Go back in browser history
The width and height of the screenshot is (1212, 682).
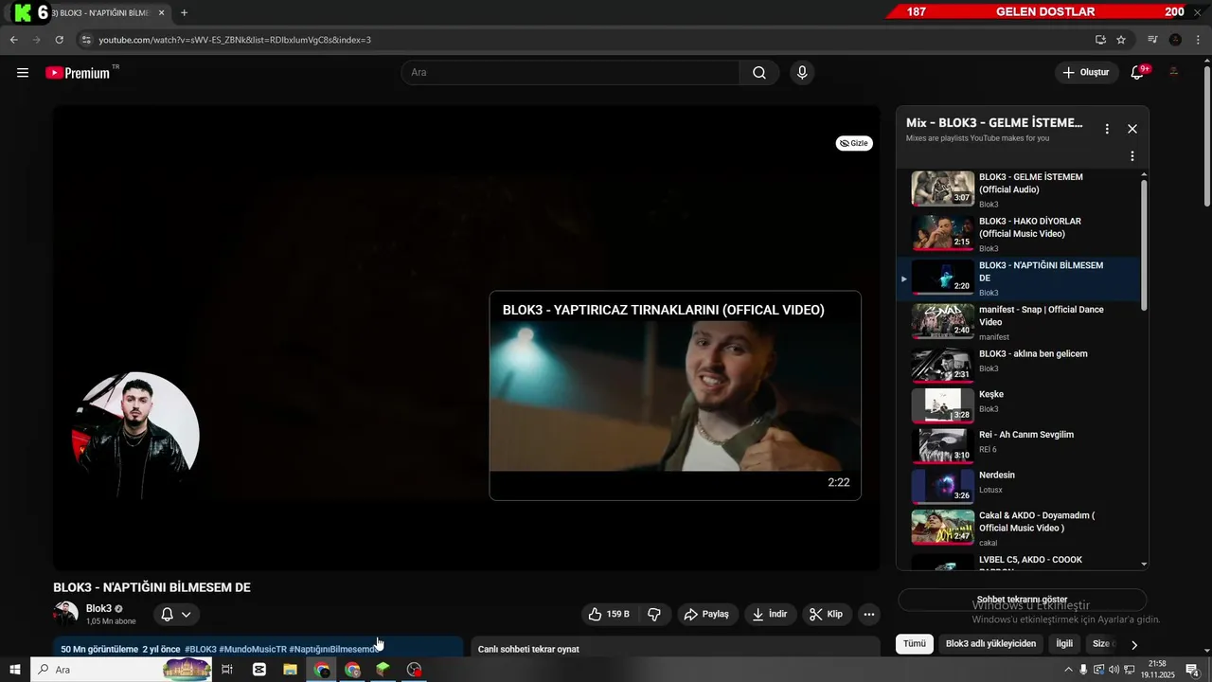[14, 40]
